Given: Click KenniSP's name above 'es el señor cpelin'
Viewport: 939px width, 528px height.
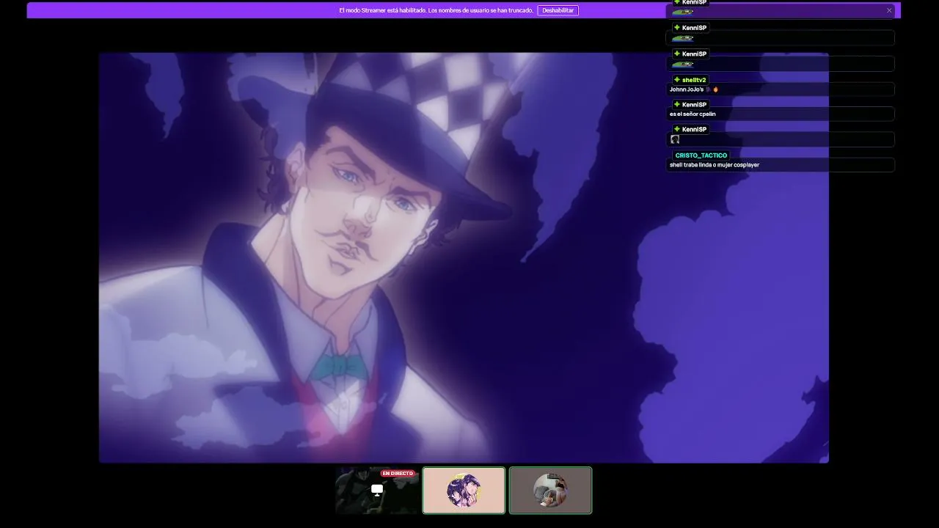Looking at the screenshot, I should (694, 105).
